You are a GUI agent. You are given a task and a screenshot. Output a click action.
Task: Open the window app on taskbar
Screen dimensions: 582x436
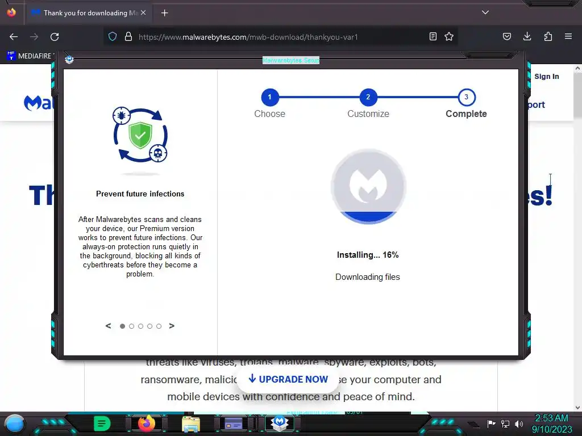(x=234, y=424)
